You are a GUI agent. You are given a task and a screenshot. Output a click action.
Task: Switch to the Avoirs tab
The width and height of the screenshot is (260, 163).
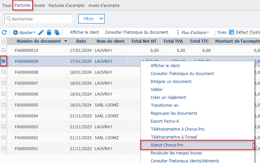[x=39, y=6]
